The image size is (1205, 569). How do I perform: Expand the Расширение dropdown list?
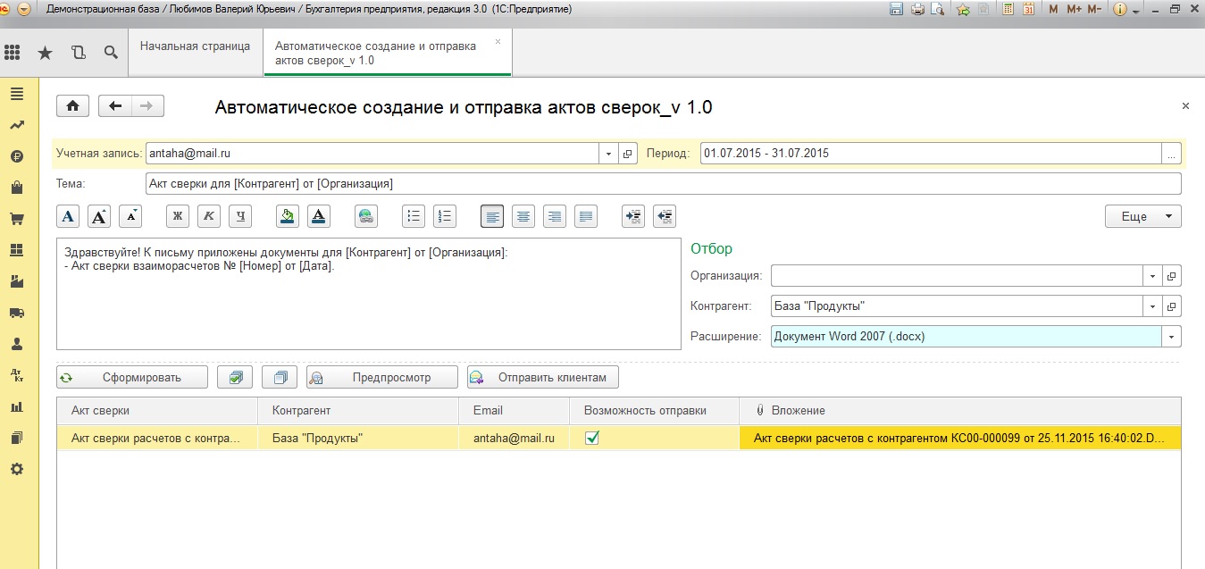pyautogui.click(x=1171, y=337)
